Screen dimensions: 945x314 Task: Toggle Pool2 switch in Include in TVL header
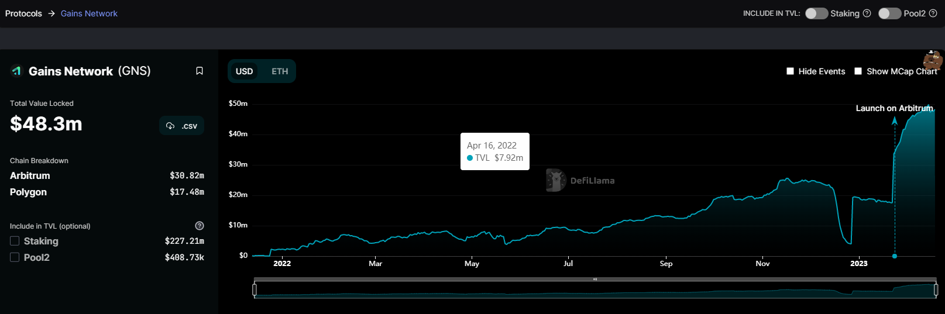click(x=889, y=13)
